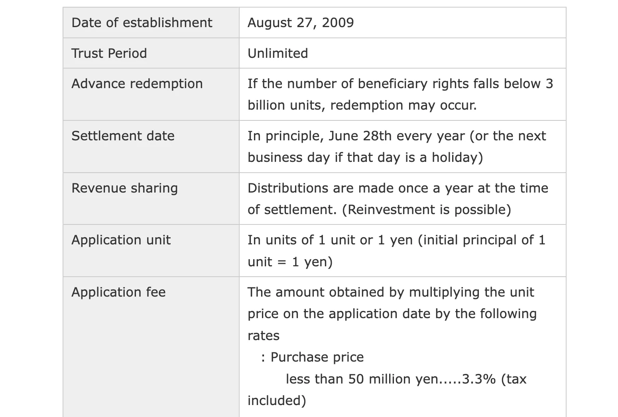The height and width of the screenshot is (417, 618).
Task: Click the 'Advance redemption' label
Action: (137, 84)
